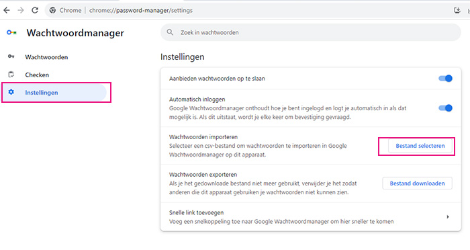The width and height of the screenshot is (470, 250).
Task: Click the clipboard icon next to Checken
Action: point(11,75)
